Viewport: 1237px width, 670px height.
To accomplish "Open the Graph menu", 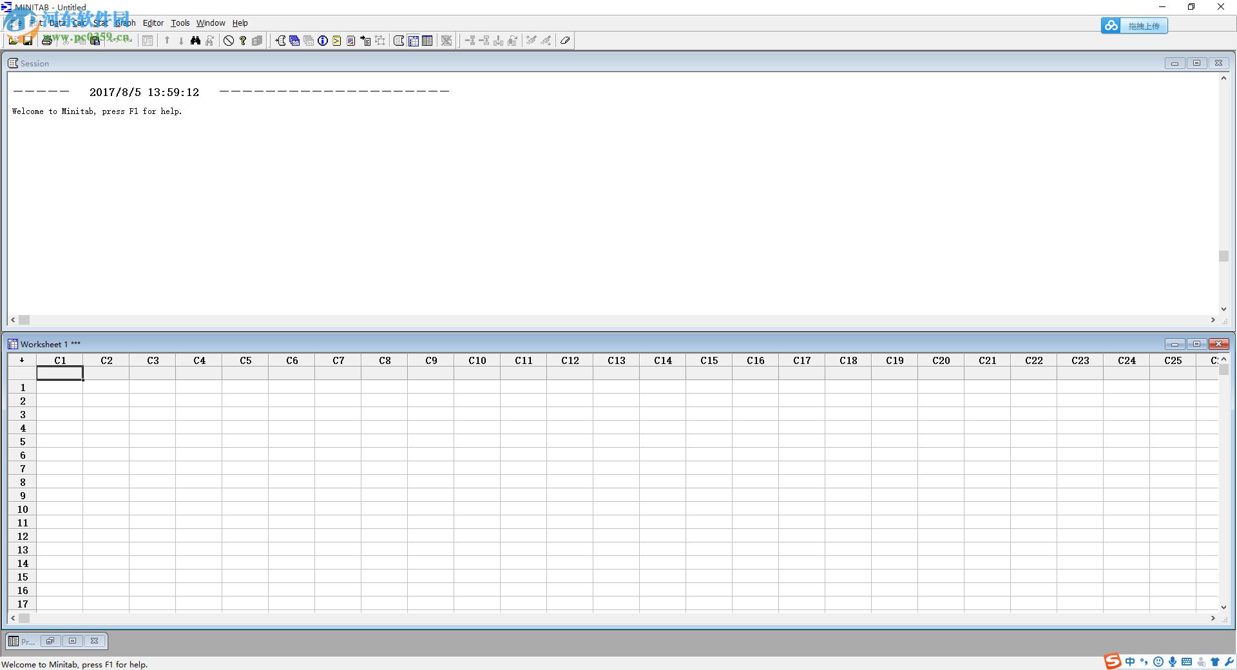I will 126,23.
